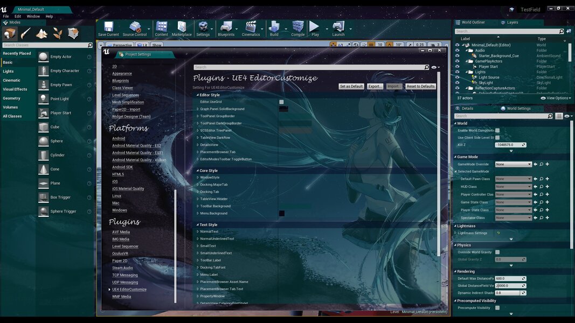Viewport: 575px width, 323px height.
Task: Click Reset to Defaults button
Action: pyautogui.click(x=421, y=87)
